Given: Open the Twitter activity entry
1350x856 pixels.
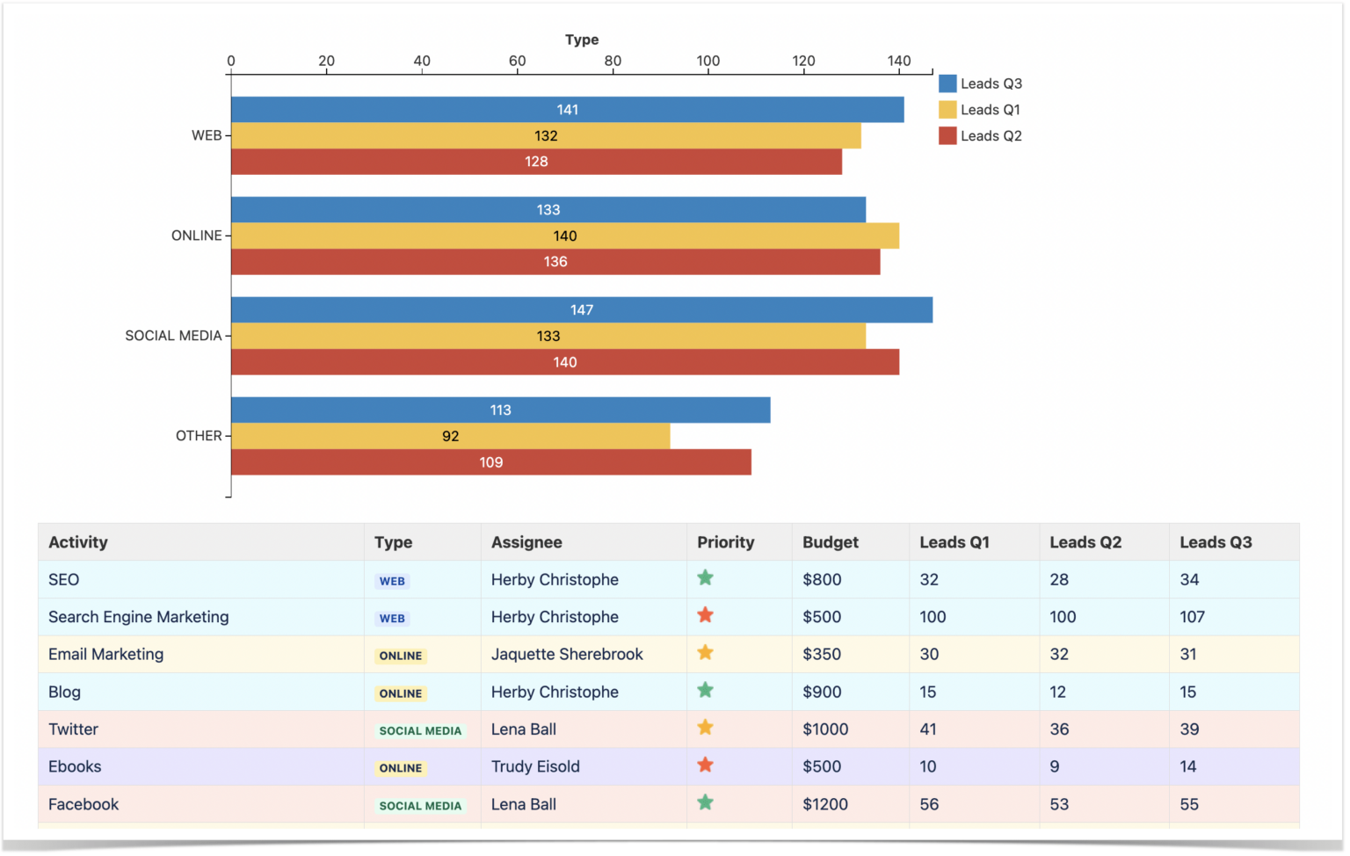Looking at the screenshot, I should [73, 729].
